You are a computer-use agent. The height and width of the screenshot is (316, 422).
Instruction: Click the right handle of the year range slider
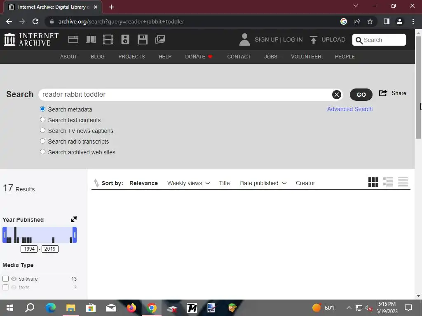(x=75, y=235)
